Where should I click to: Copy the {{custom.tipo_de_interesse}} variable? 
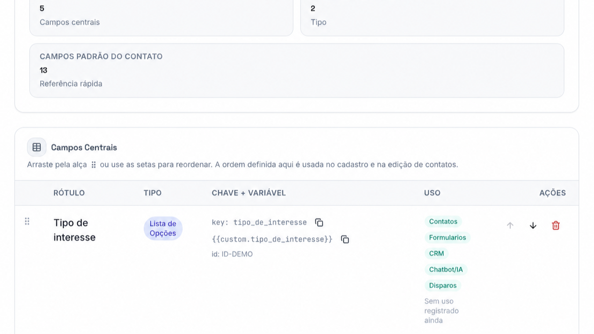point(345,239)
